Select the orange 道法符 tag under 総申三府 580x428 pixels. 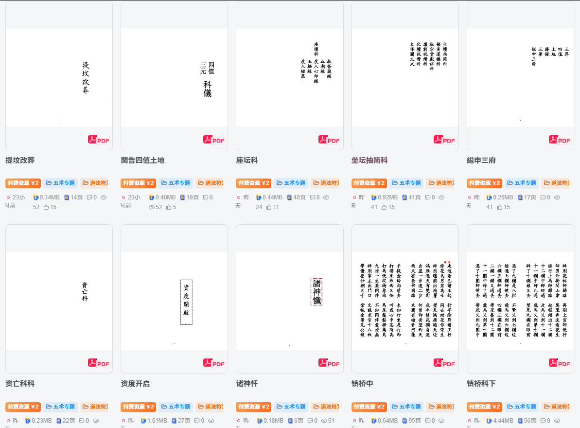[556, 183]
